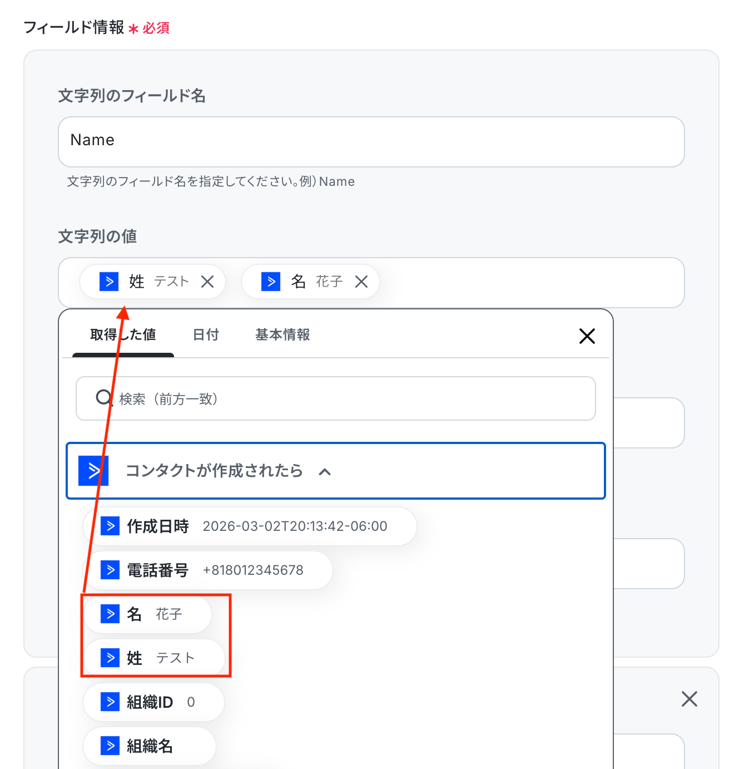
Task: Remove the 名 花子 tag from value field
Action: click(361, 282)
